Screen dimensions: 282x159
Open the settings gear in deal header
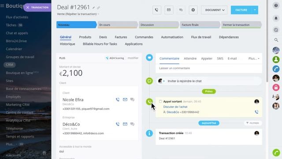(193, 10)
